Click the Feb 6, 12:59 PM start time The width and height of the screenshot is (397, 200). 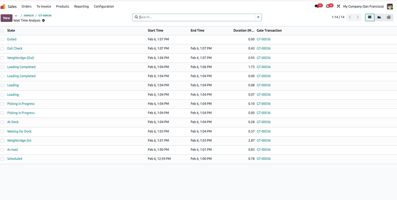(x=159, y=159)
